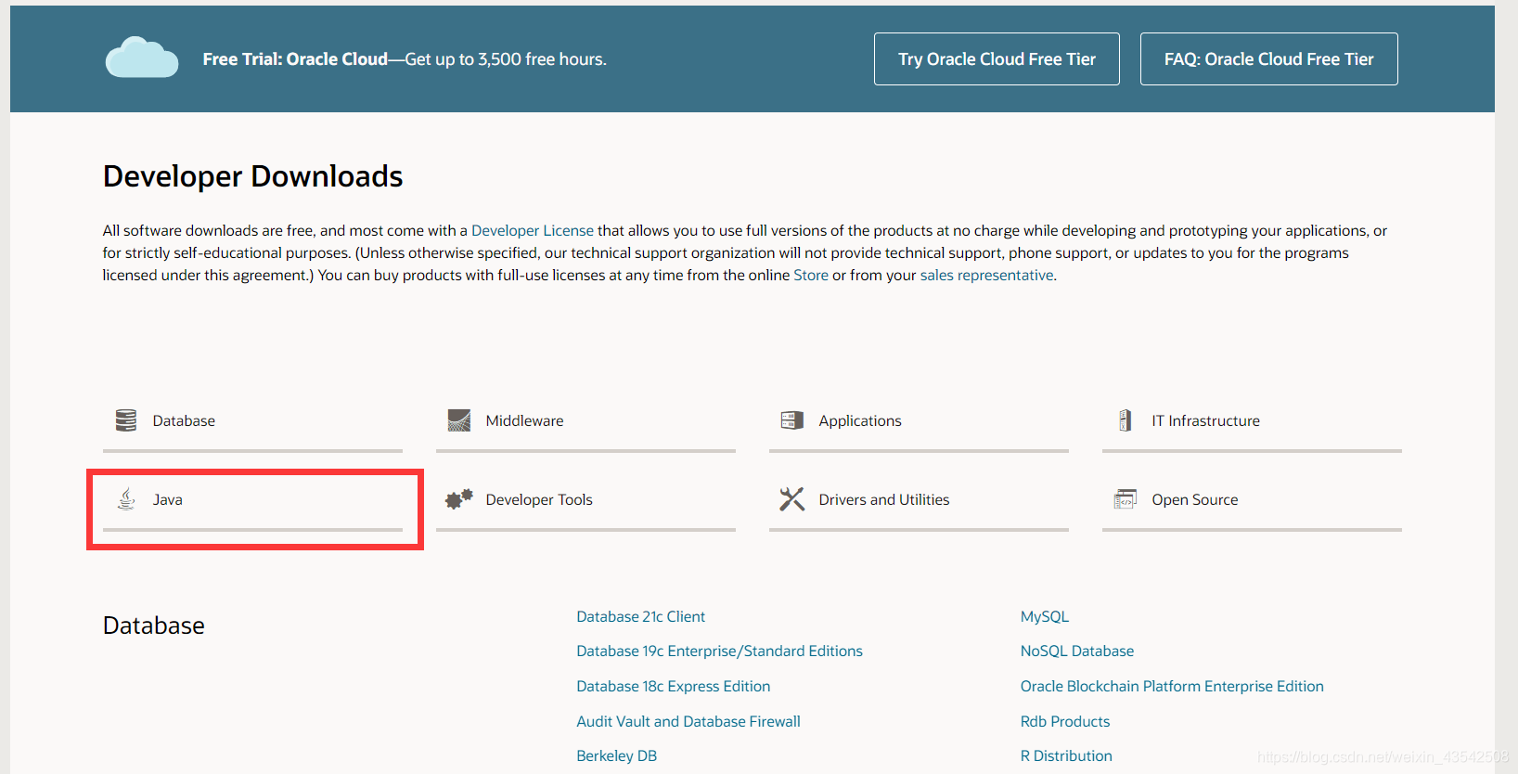Open the sales representative link
The height and width of the screenshot is (774, 1518).
[986, 275]
